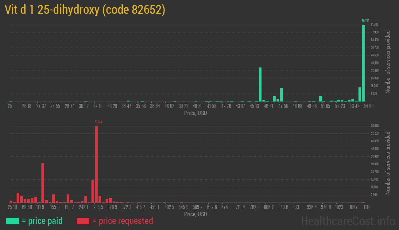Click the 57,913 value label
This screenshot has height=230, width=399.
pyautogui.click(x=98, y=122)
